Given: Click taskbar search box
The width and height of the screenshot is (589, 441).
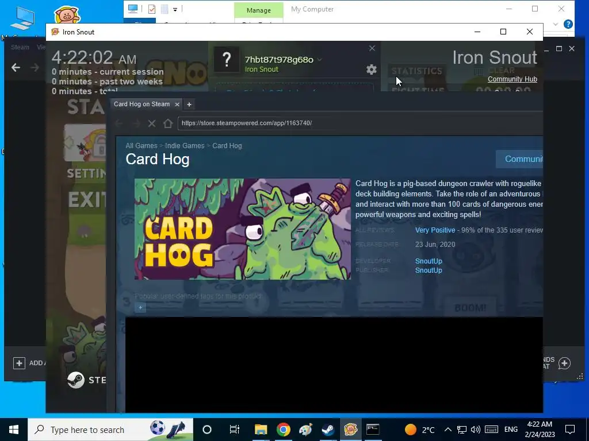Looking at the screenshot, I should pos(110,430).
